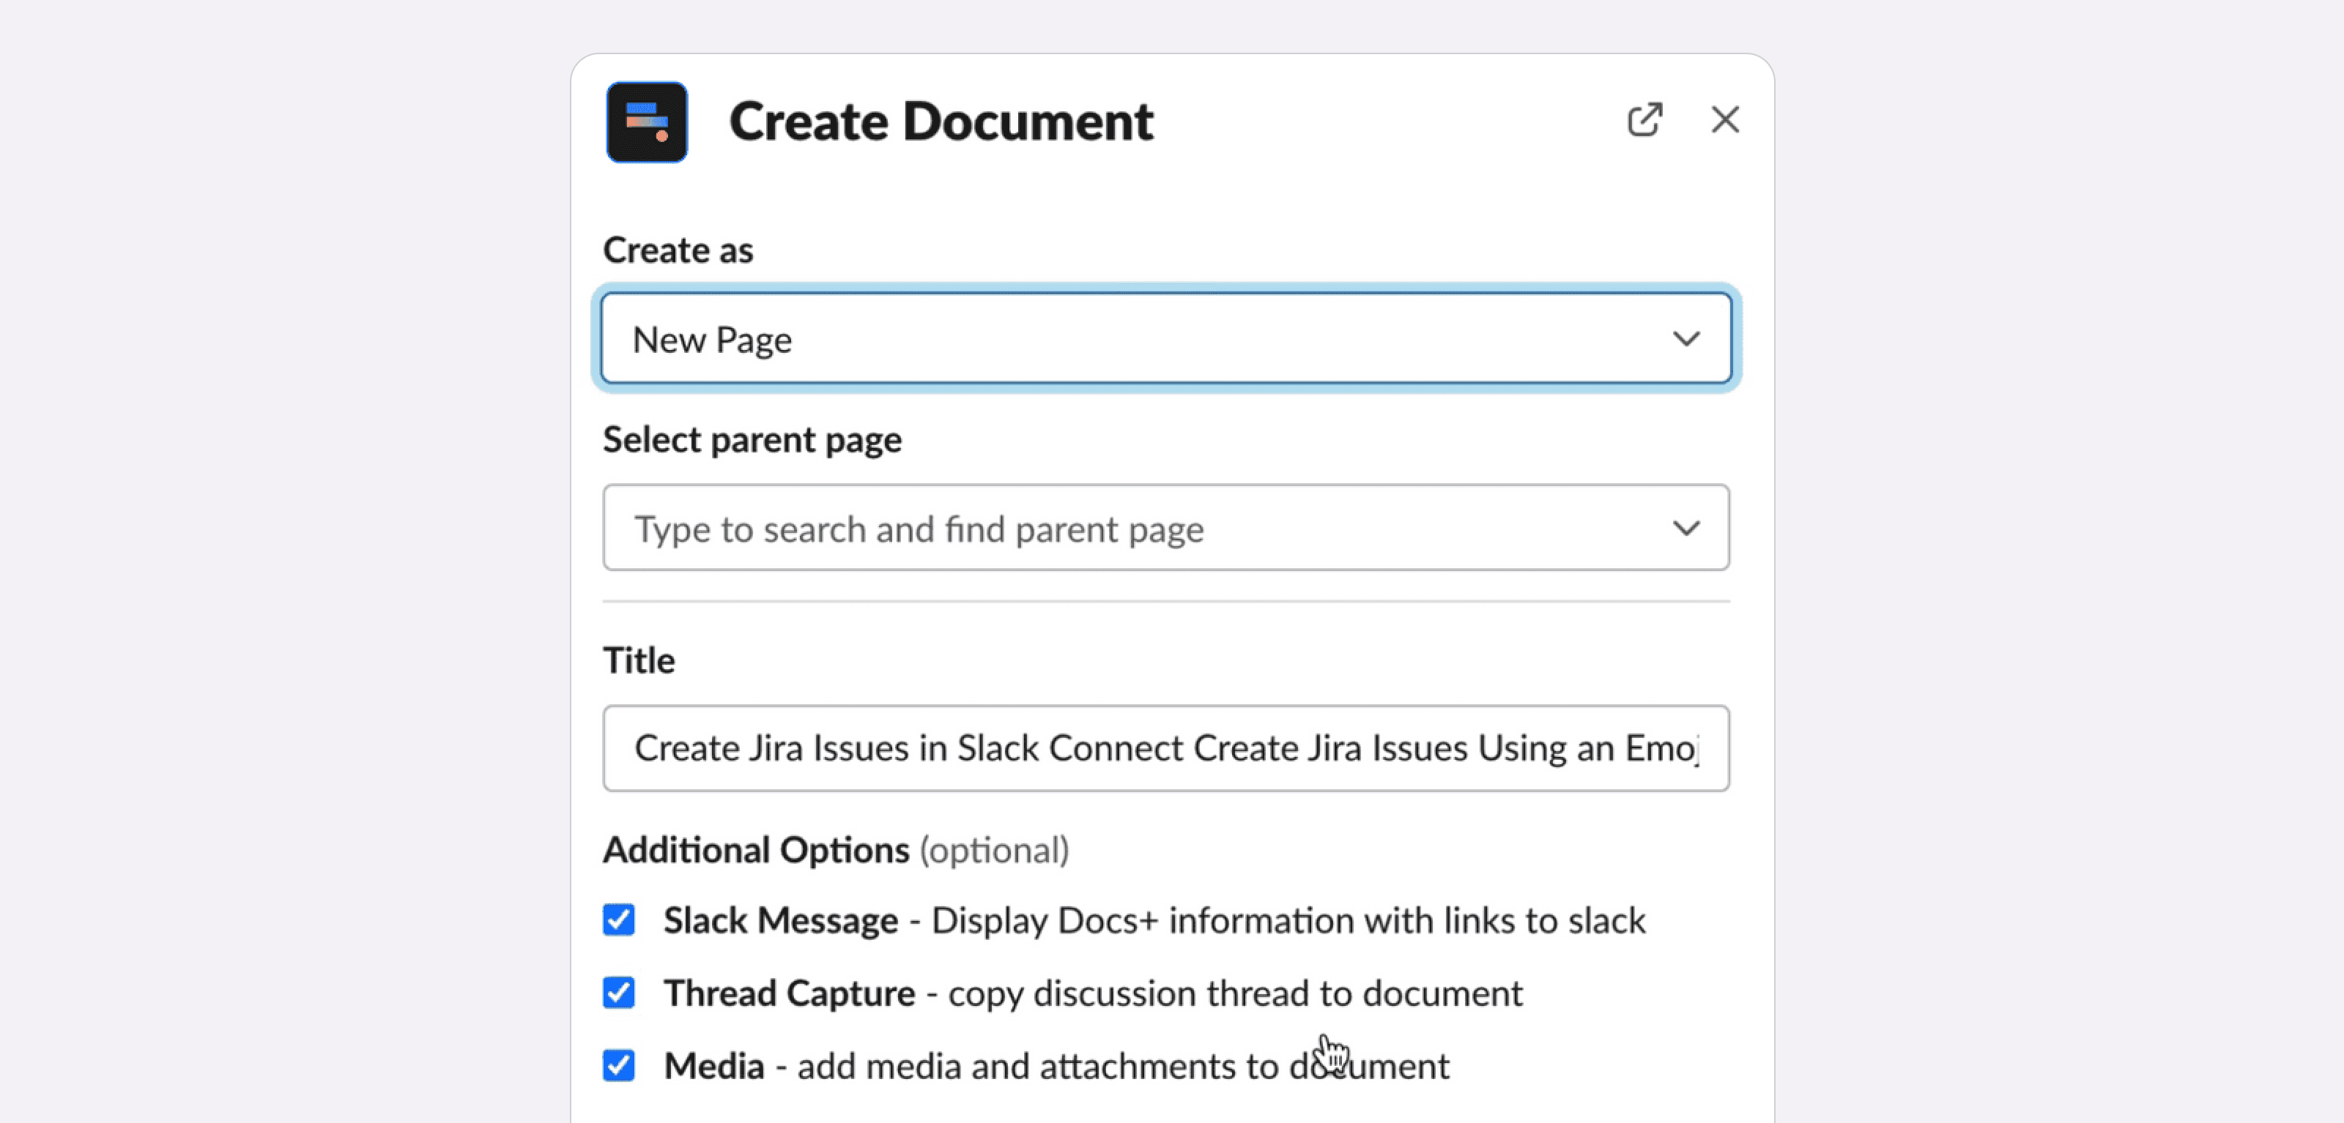Open the dialog in a new window
Viewport: 2344px width, 1123px height.
(x=1644, y=120)
